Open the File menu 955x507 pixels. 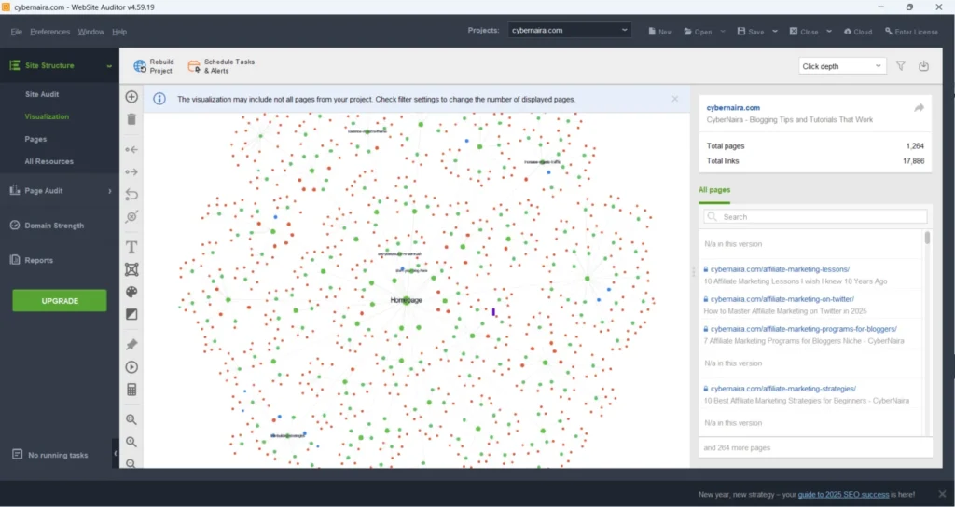17,32
